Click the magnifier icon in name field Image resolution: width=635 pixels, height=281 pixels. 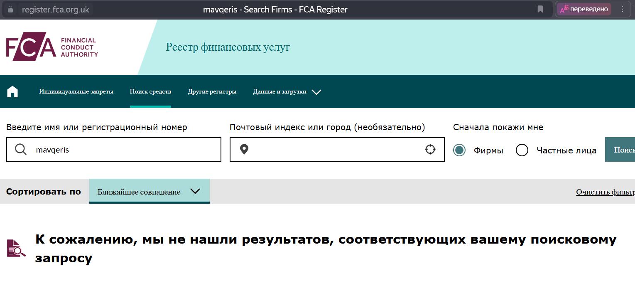(21, 150)
